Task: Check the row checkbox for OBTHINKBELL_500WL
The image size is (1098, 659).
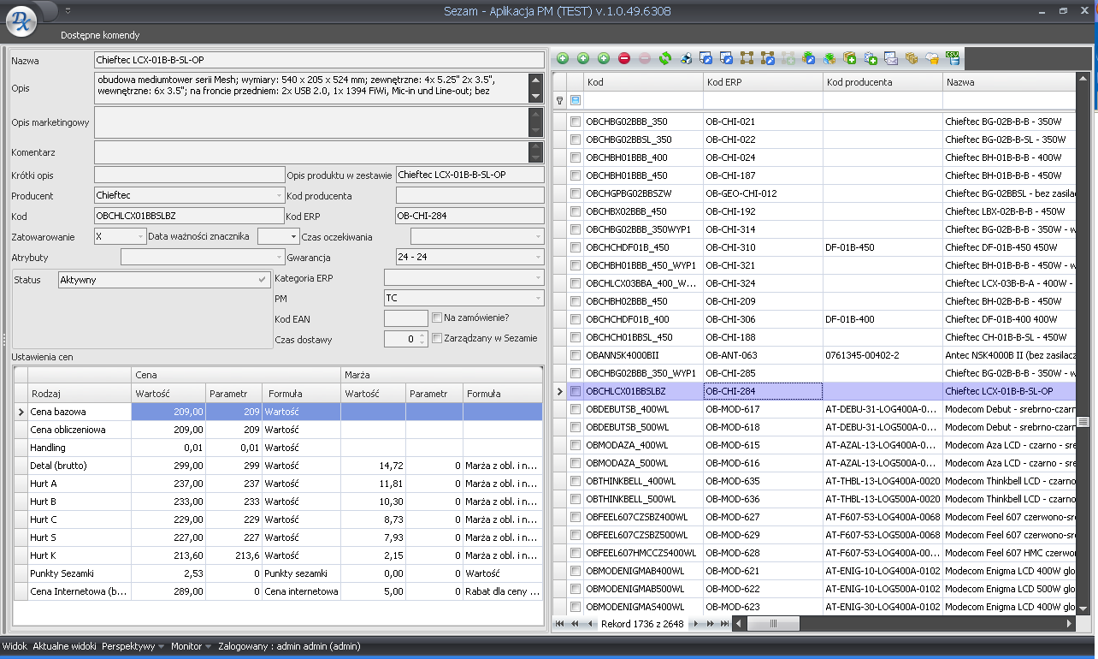Action: 576,499
